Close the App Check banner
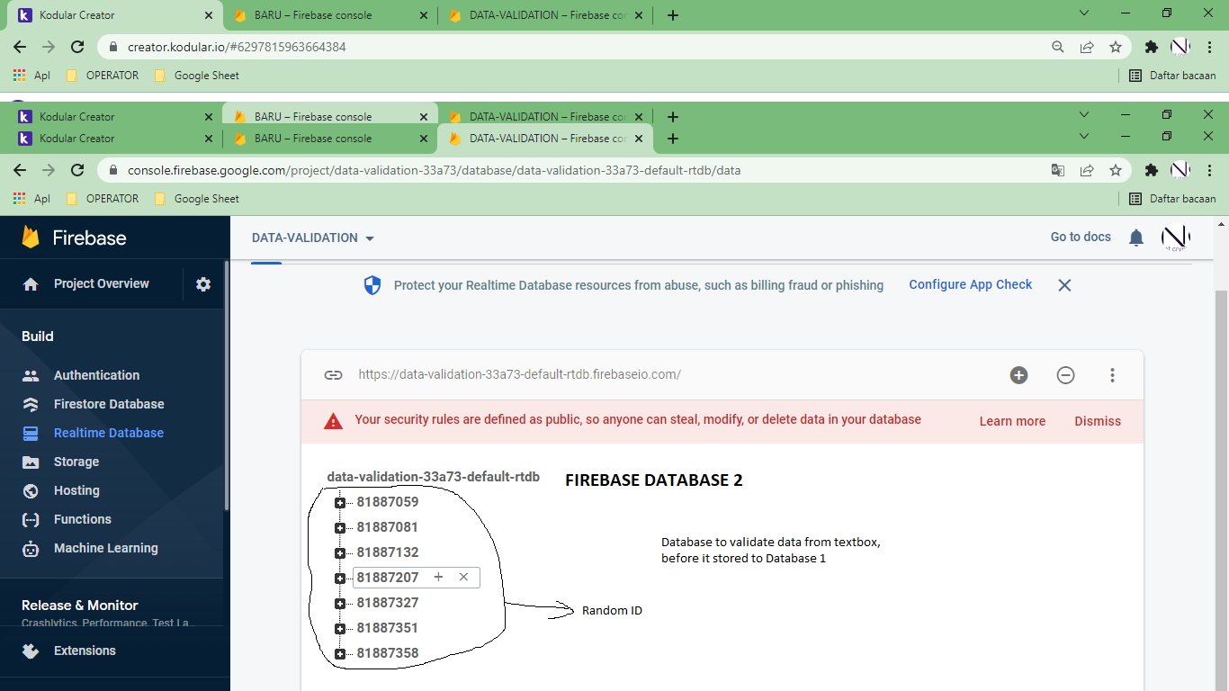This screenshot has width=1229, height=691. click(1064, 285)
